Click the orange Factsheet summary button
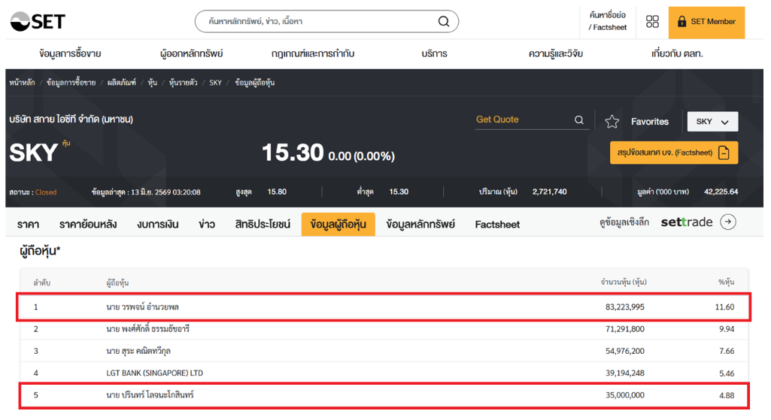 (674, 153)
